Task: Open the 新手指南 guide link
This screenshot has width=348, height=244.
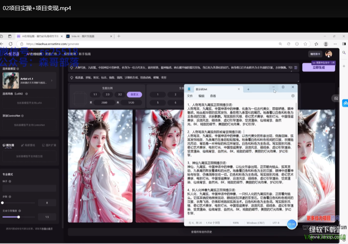Action: click(85, 54)
